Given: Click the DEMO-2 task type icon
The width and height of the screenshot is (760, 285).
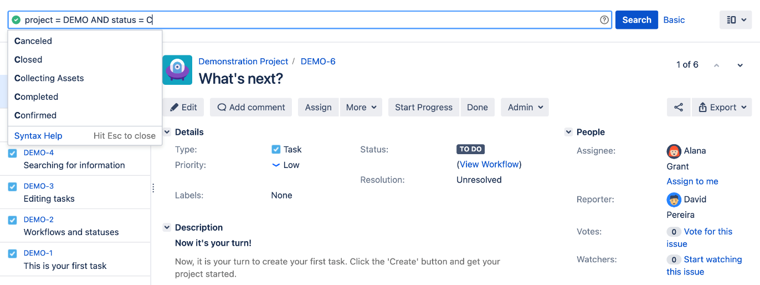Looking at the screenshot, I should pyautogui.click(x=13, y=220).
